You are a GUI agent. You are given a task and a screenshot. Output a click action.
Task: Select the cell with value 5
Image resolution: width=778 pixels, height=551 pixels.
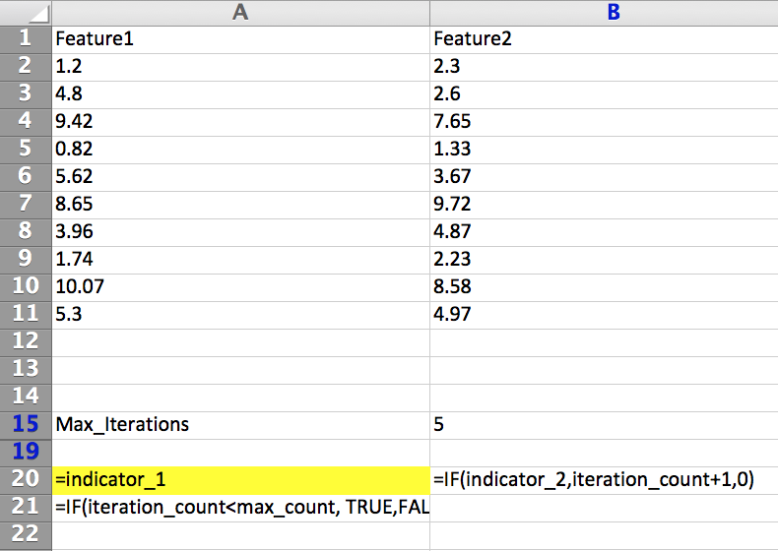coord(603,425)
